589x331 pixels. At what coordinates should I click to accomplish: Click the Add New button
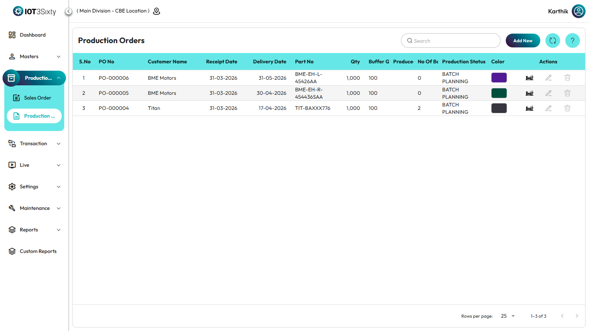pos(523,41)
